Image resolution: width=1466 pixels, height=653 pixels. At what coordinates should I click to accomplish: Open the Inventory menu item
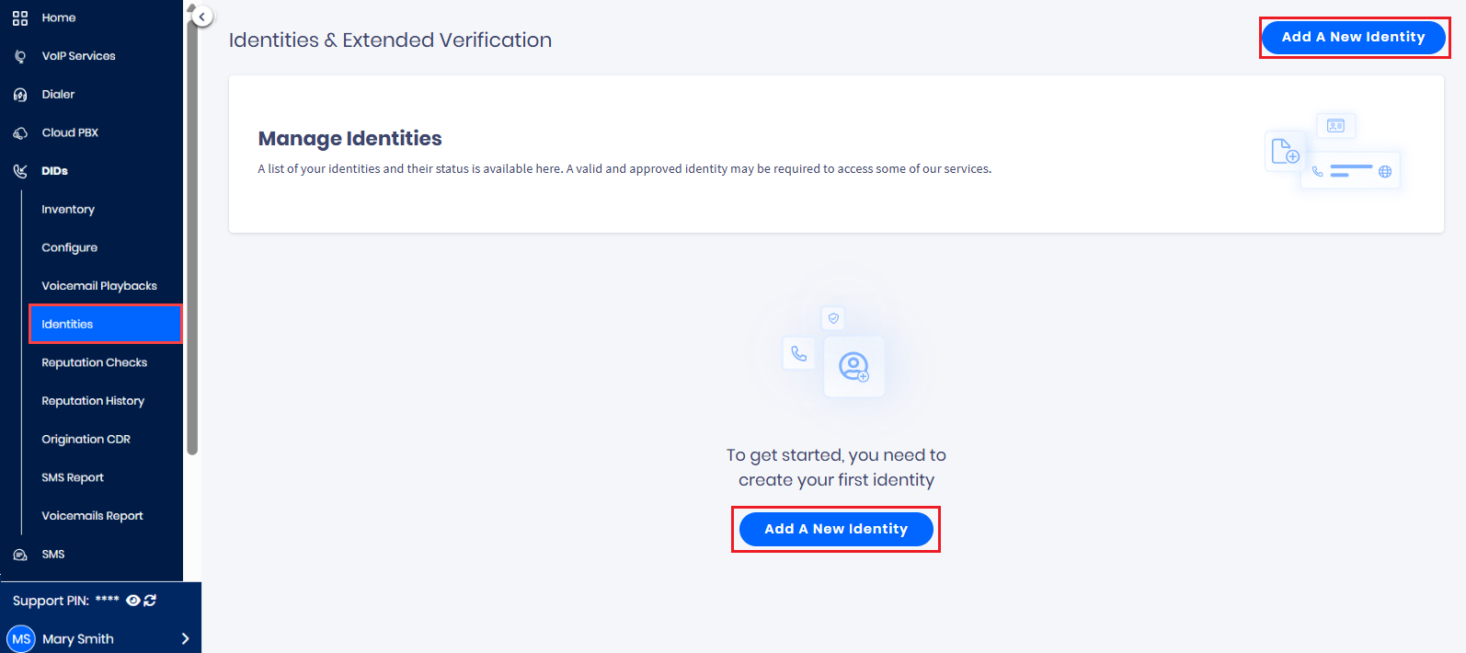[x=68, y=209]
